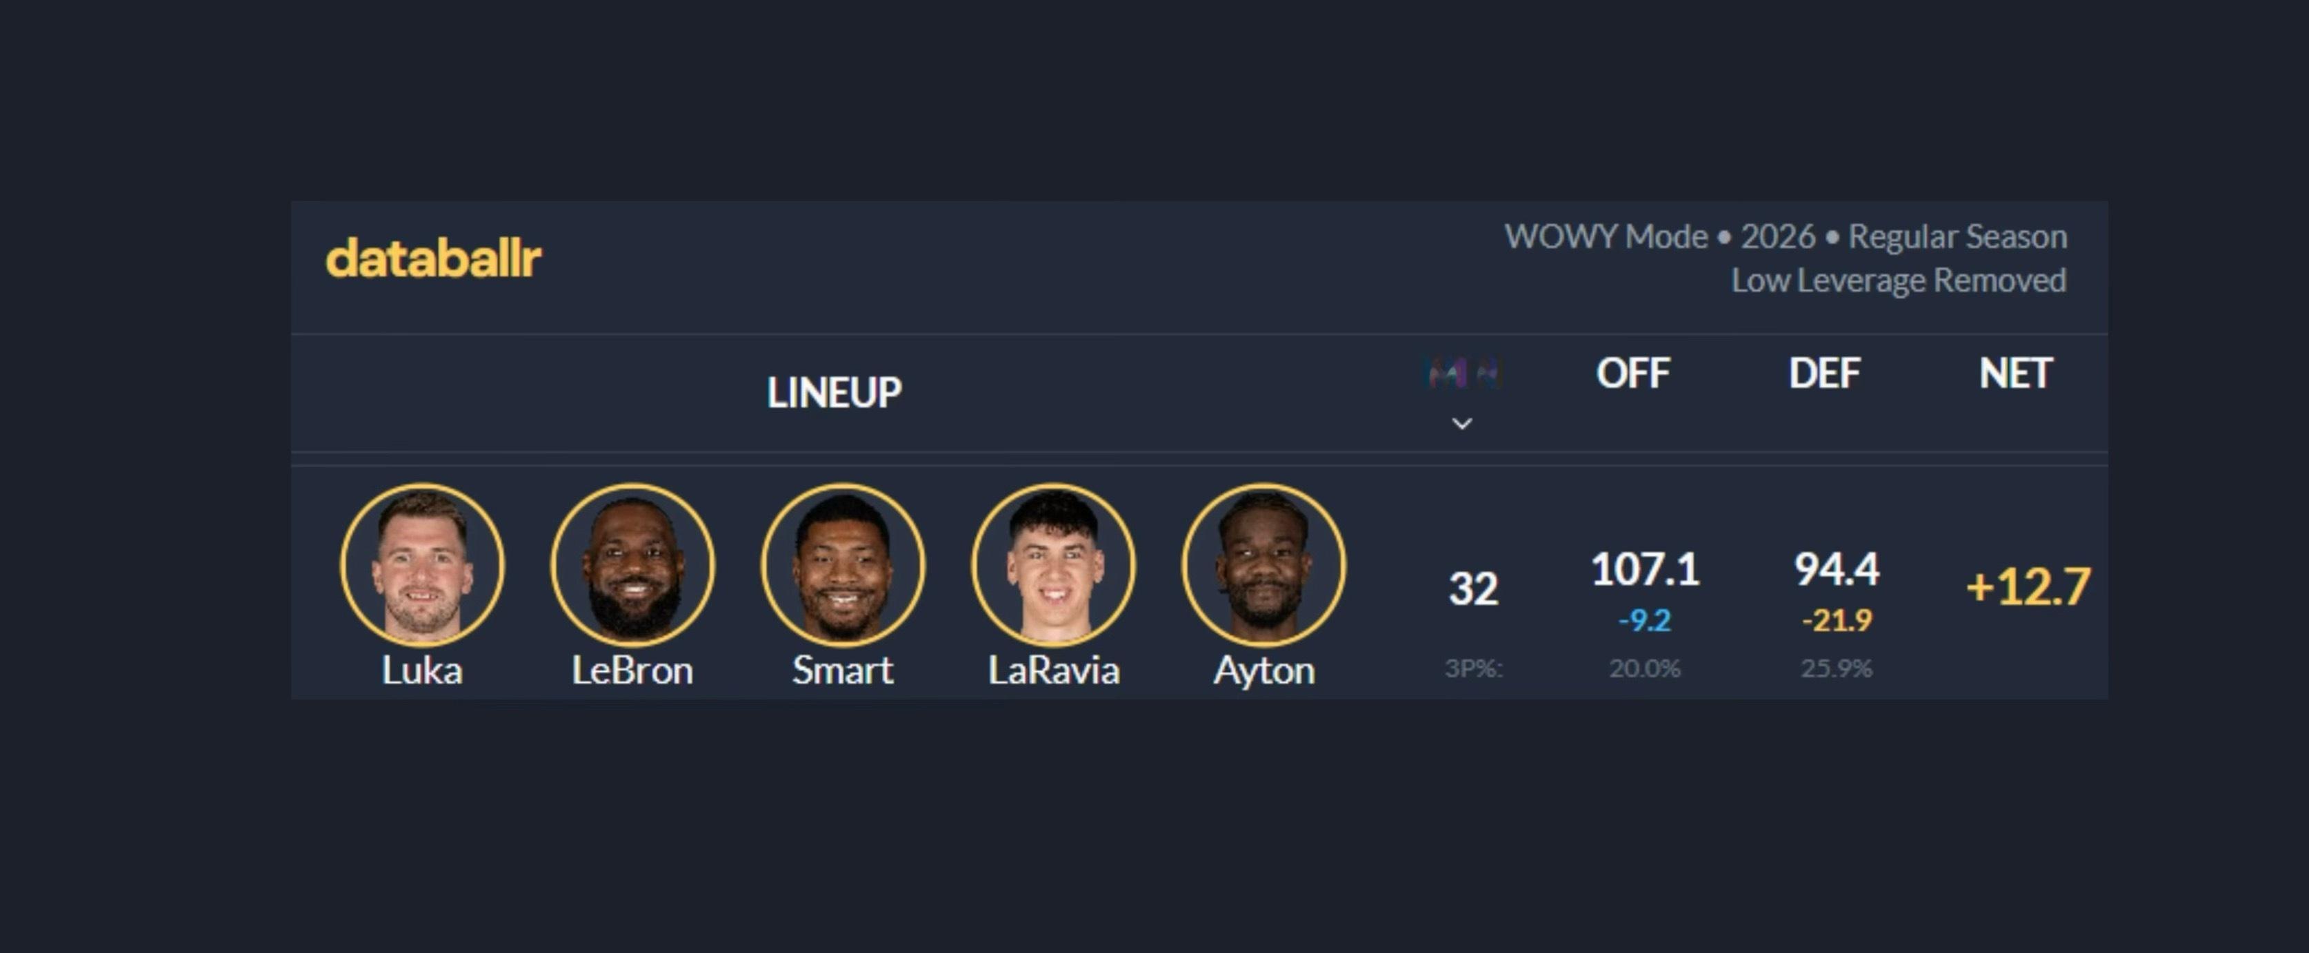Sort by the OFF column header
Screen dimensions: 2309x953
1633,373
